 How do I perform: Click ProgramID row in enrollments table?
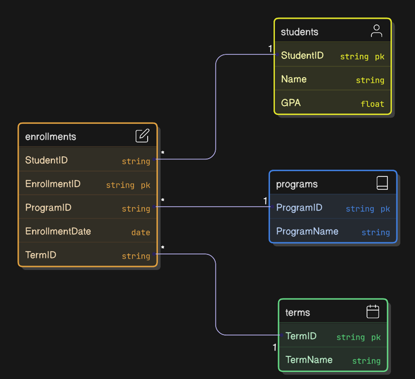click(x=48, y=208)
